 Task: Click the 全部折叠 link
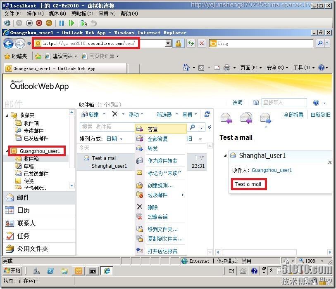(x=293, y=115)
